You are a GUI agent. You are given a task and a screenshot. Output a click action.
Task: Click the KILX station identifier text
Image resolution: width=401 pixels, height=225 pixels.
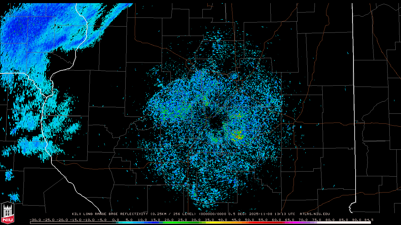click(x=76, y=214)
